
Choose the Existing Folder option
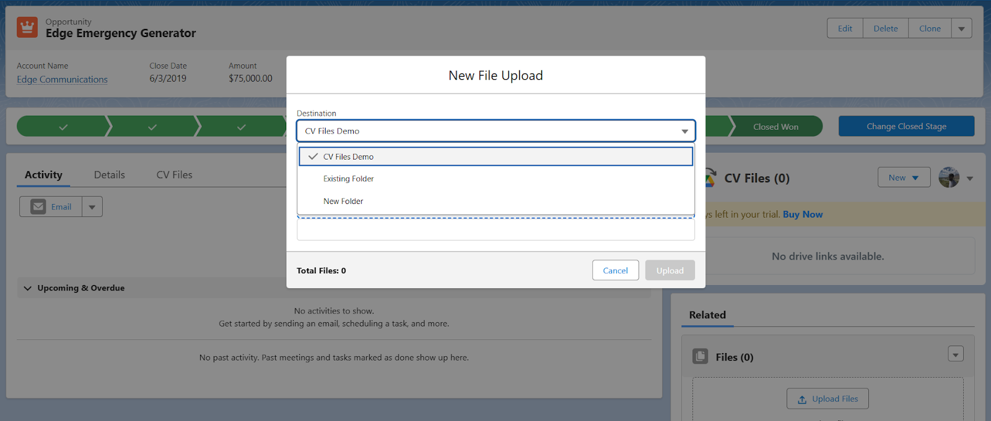tap(495, 179)
